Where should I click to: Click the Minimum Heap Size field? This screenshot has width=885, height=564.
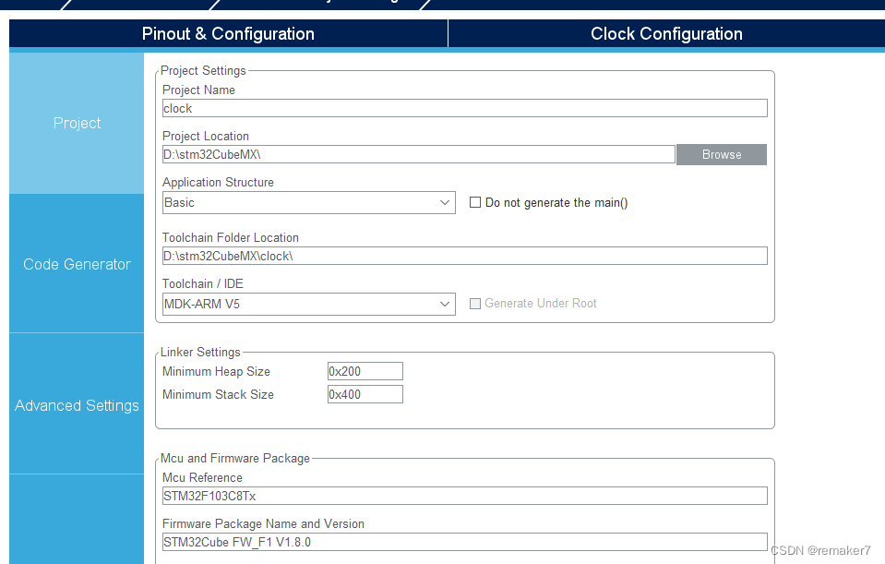[365, 371]
